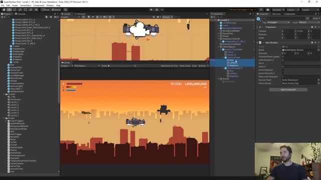Click the Override Bullet Speed input field

coord(301,56)
